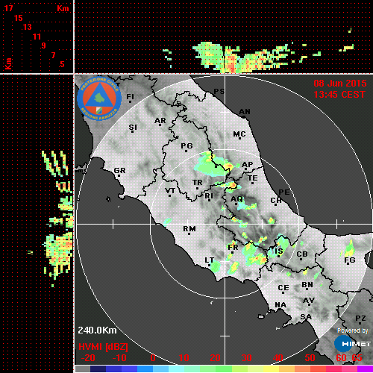Image resolution: width=373 pixels, height=373 pixels.
Task: Click the 17 km altitude label
Action: [x=8, y=8]
